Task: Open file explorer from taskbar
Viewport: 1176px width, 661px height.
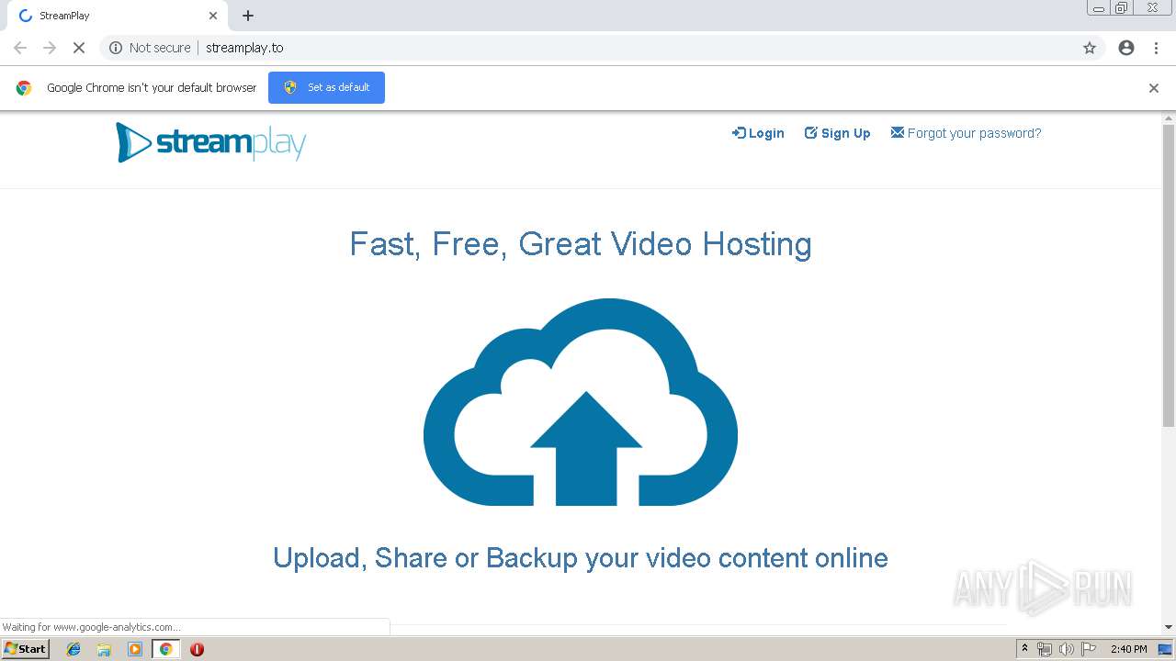Action: pyautogui.click(x=104, y=649)
